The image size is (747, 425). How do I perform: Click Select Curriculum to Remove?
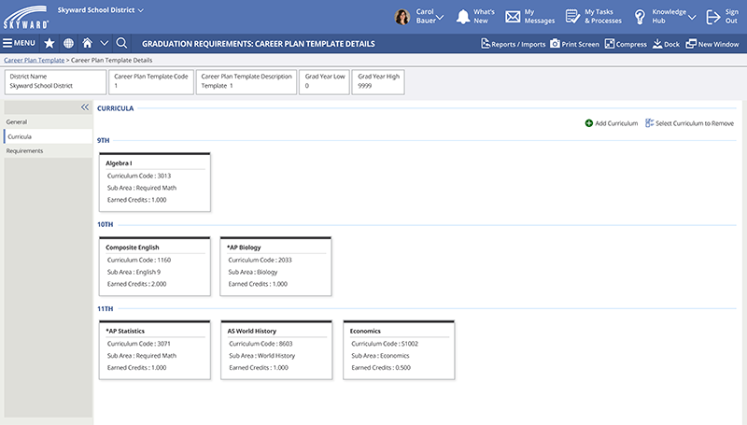point(689,123)
